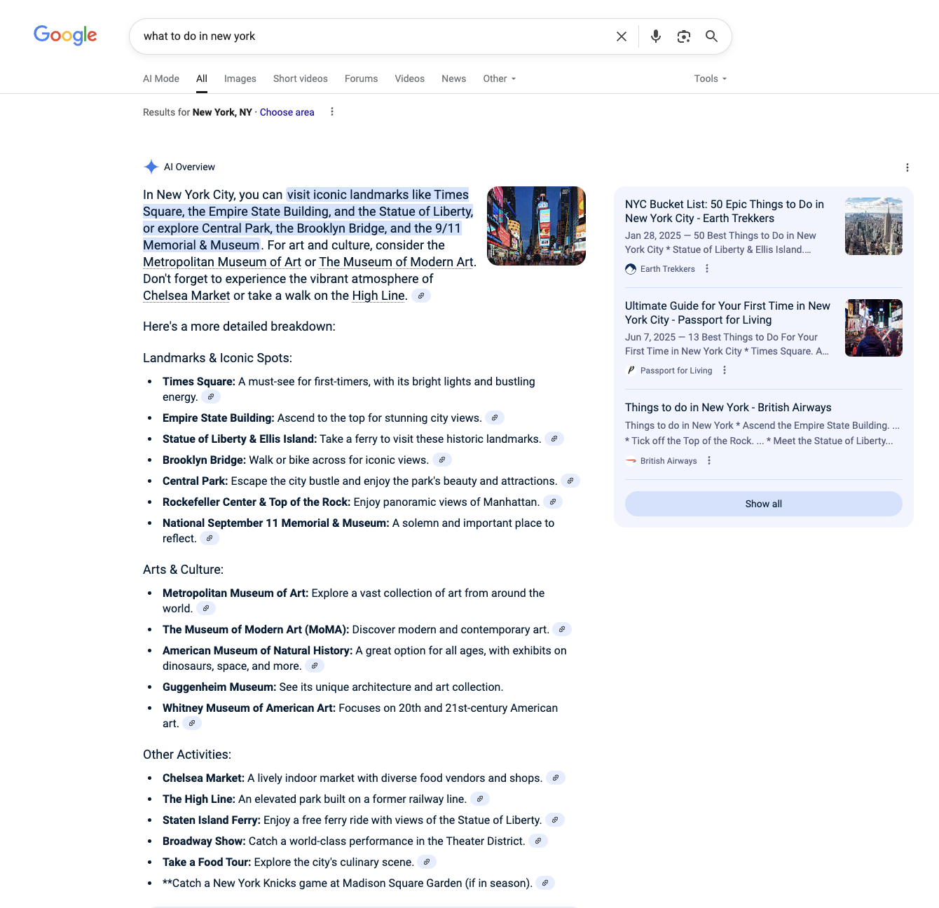Screen dimensions: 939x908
Task: Open source link icon for Statue of Liberty & Ellis Island
Action: click(554, 439)
